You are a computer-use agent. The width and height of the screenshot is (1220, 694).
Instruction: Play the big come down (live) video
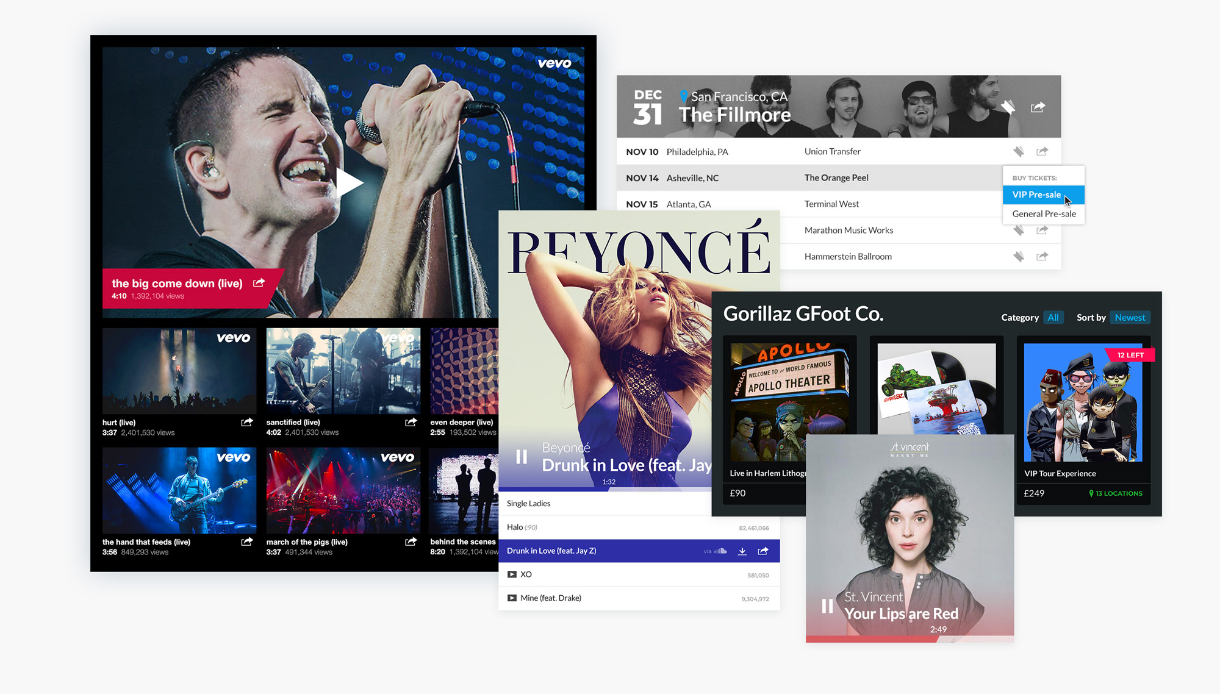tap(350, 182)
